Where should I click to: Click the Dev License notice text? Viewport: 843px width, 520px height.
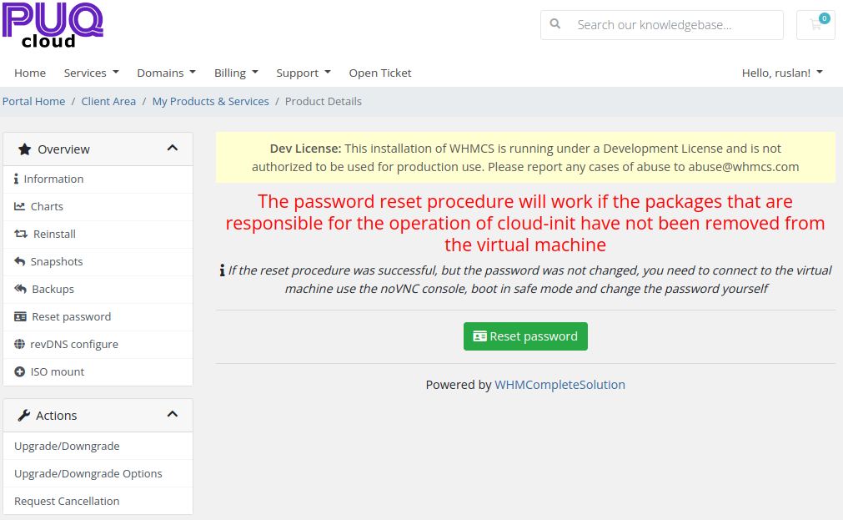coord(525,157)
